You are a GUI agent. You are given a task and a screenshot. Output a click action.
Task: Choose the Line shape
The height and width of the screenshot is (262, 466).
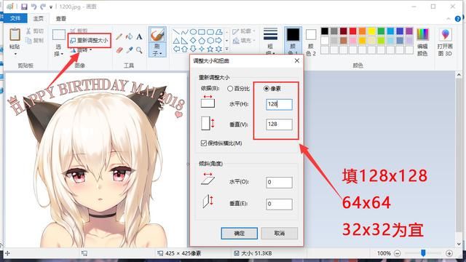tap(176, 32)
